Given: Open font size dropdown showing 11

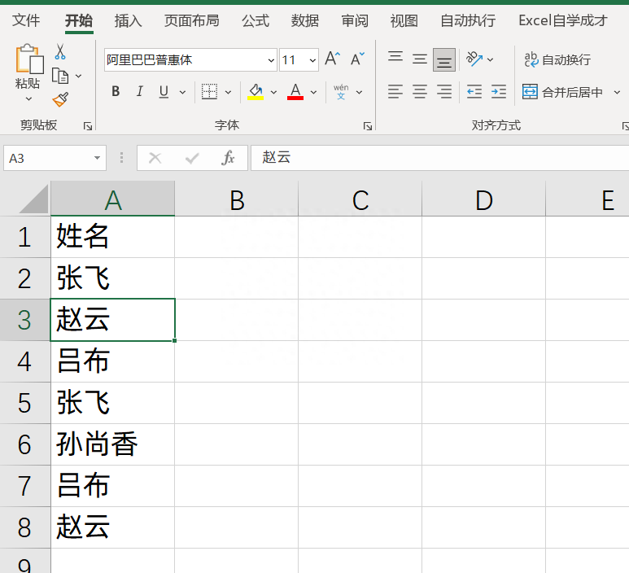Looking at the screenshot, I should 312,60.
